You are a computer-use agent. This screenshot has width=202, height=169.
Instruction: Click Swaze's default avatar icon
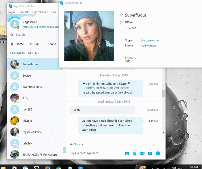tap(14, 75)
